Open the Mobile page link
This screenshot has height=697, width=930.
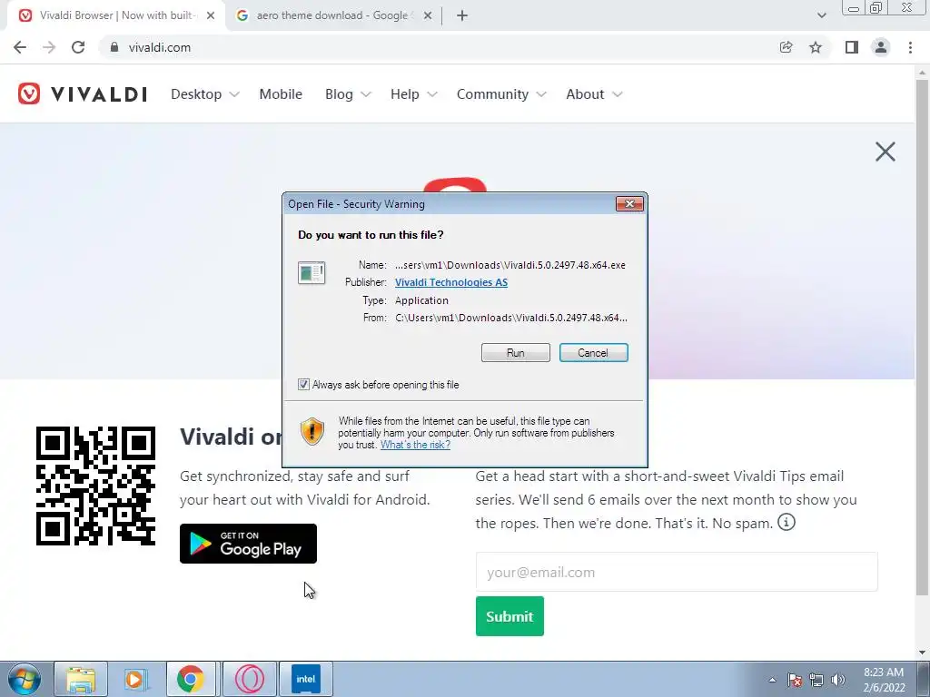281,94
